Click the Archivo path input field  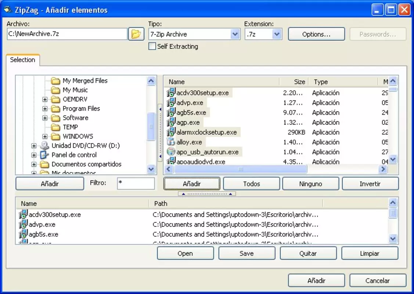click(67, 34)
